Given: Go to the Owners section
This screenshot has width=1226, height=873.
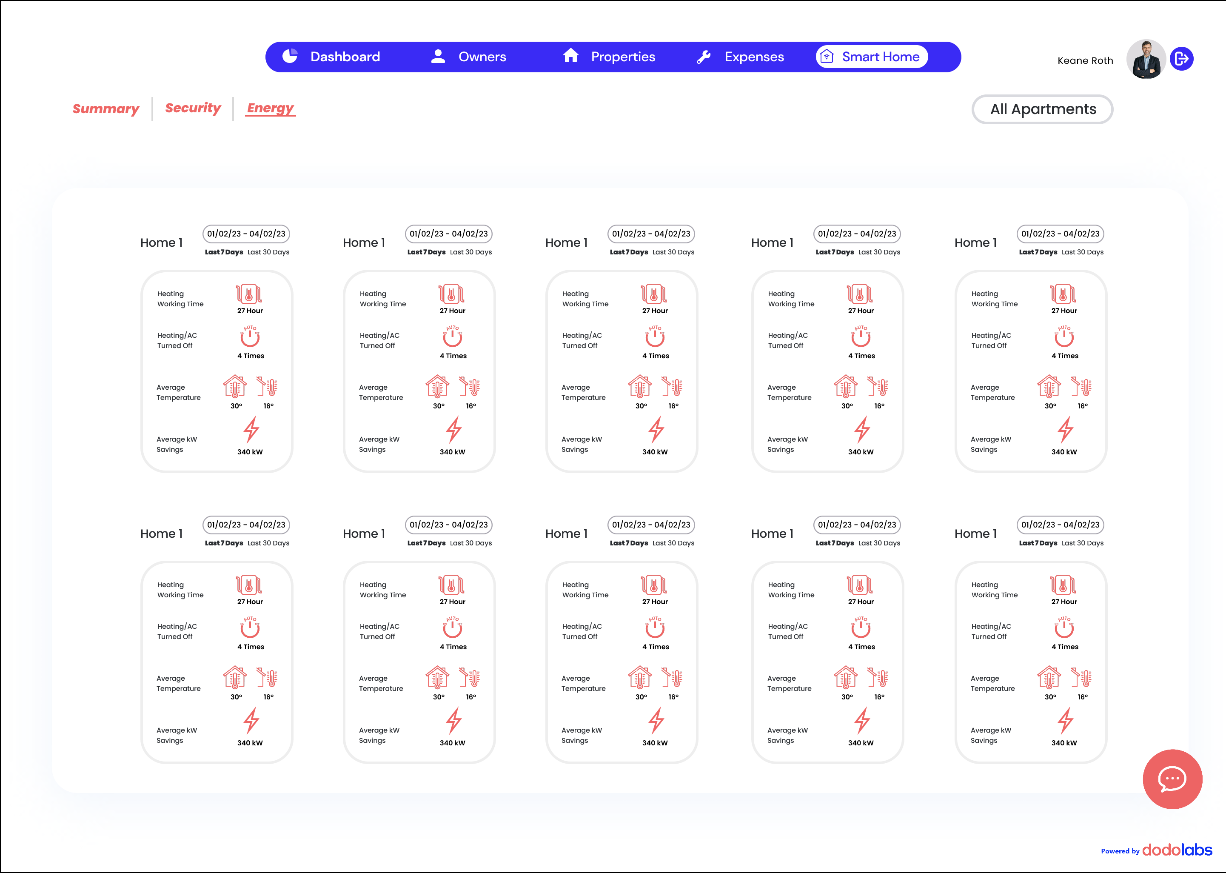Looking at the screenshot, I should [x=468, y=57].
